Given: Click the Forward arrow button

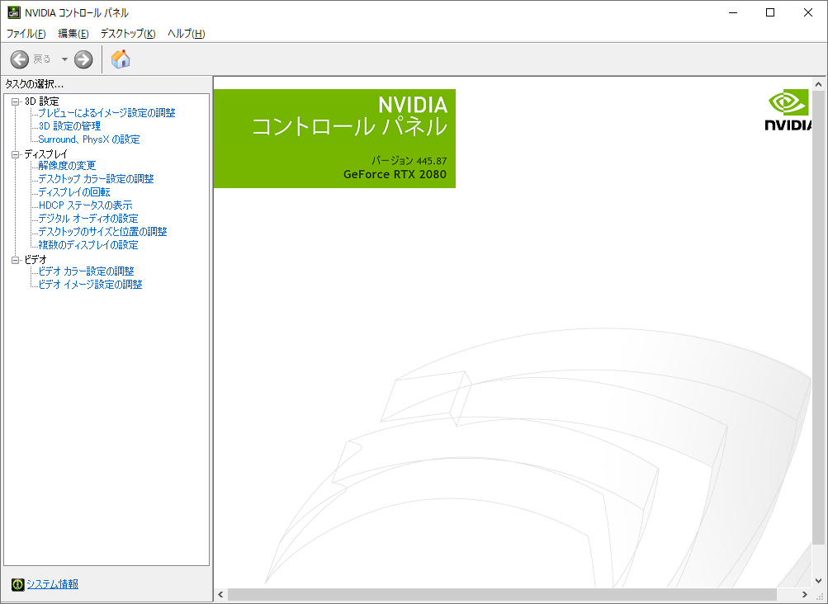Looking at the screenshot, I should click(x=83, y=59).
